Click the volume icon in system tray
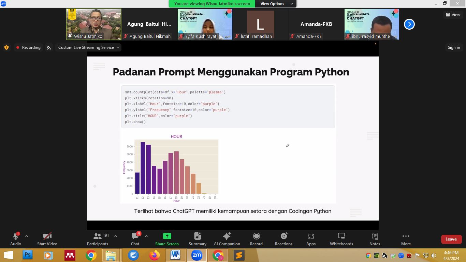The image size is (466, 262). 434,256
